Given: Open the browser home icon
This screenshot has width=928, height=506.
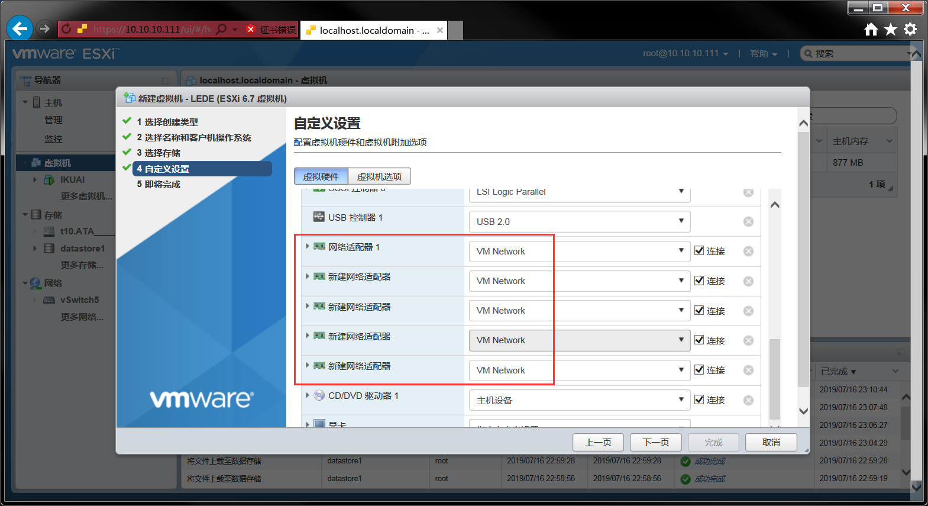Looking at the screenshot, I should click(871, 30).
